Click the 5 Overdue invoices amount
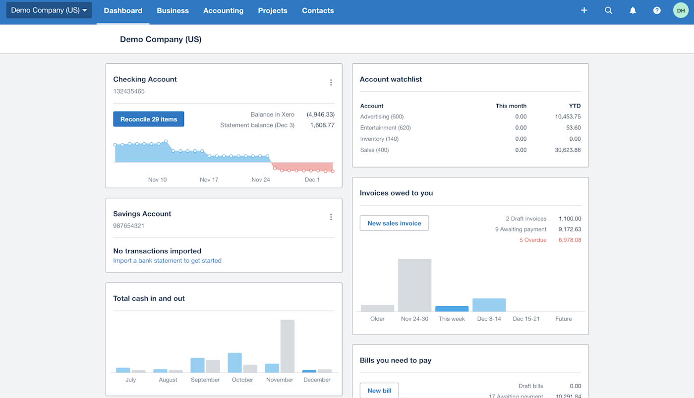 pos(570,239)
